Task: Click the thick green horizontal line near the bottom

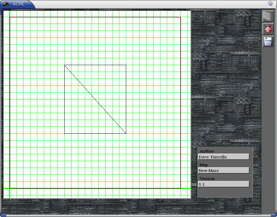Action: [x=96, y=188]
